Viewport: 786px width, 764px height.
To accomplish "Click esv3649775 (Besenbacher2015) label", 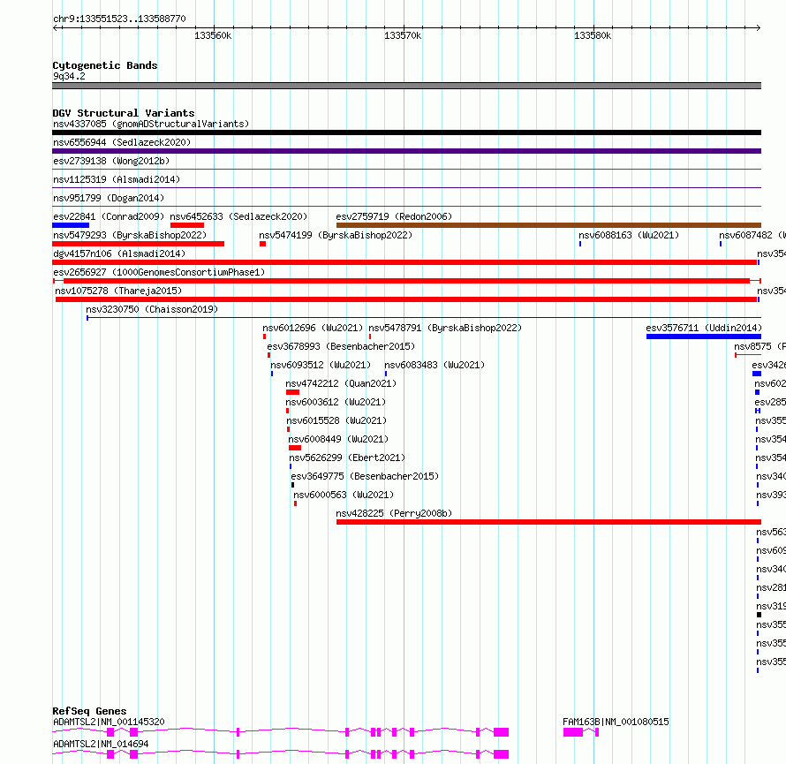I will pyautogui.click(x=365, y=476).
